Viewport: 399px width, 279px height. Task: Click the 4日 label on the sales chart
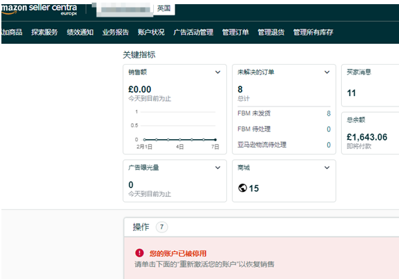point(180,147)
